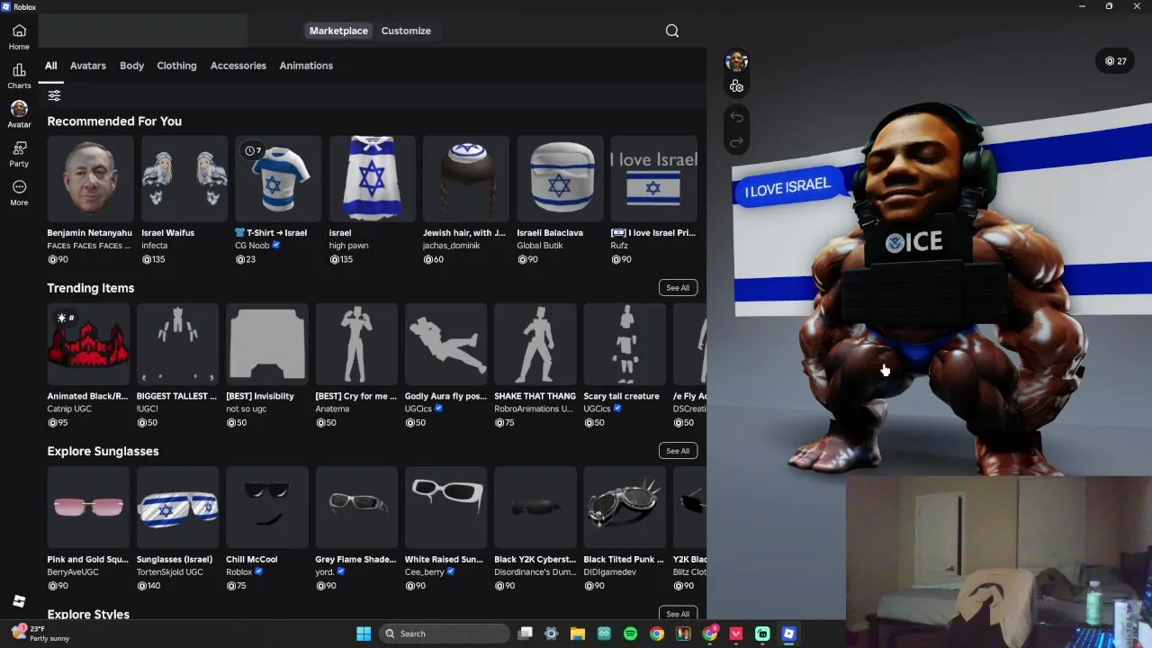
Task: Click the Roblox icon at the sidebar bottom
Action: tap(19, 601)
